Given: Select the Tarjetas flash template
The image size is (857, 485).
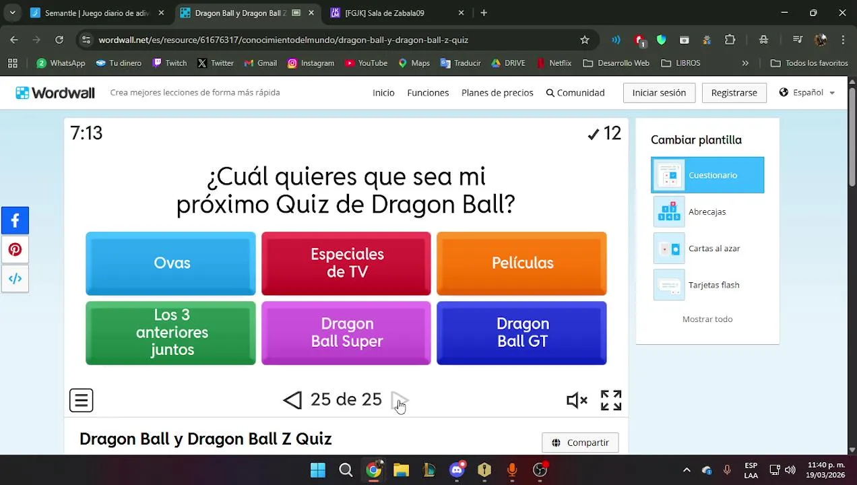Looking at the screenshot, I should (x=707, y=285).
